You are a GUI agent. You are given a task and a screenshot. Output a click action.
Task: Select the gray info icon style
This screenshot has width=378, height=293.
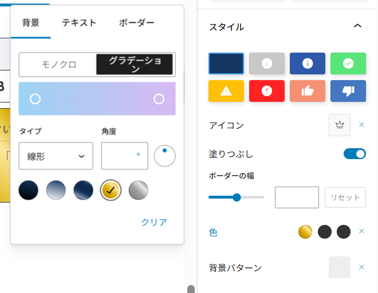pos(267,64)
